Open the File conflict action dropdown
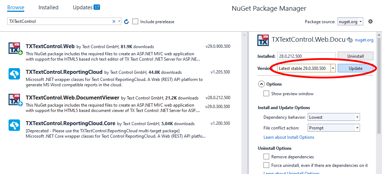The image size is (382, 174). click(334, 128)
